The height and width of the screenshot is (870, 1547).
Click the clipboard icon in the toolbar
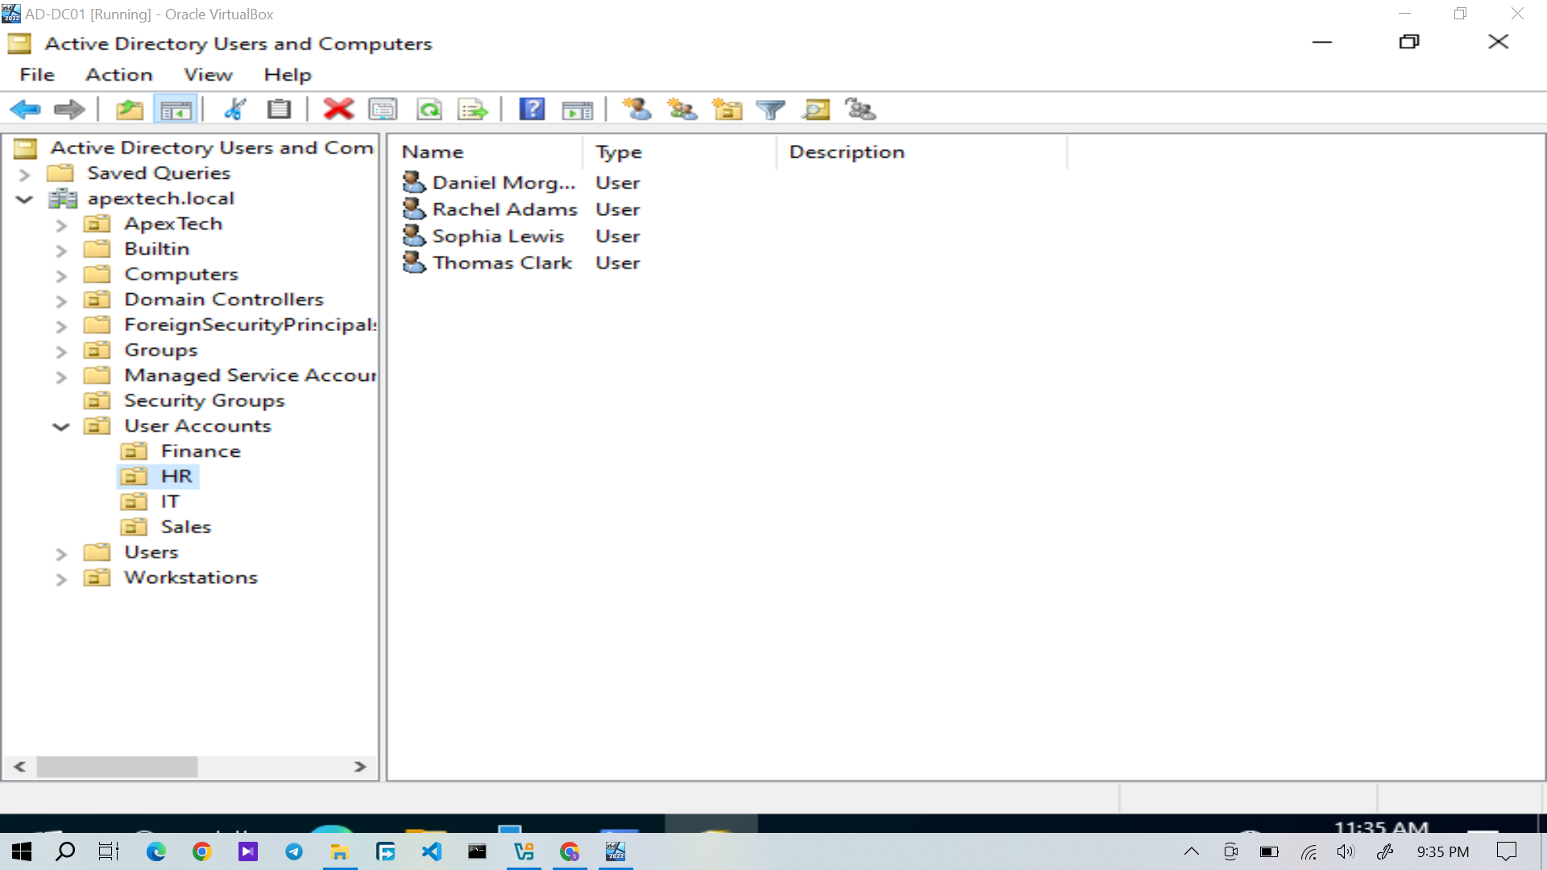[279, 109]
